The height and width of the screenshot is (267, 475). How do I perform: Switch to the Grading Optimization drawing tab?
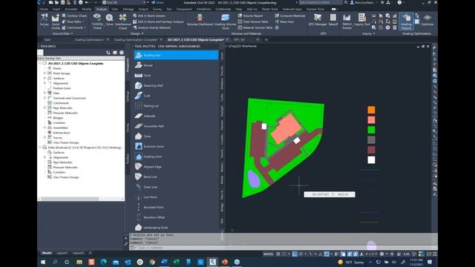click(x=89, y=39)
